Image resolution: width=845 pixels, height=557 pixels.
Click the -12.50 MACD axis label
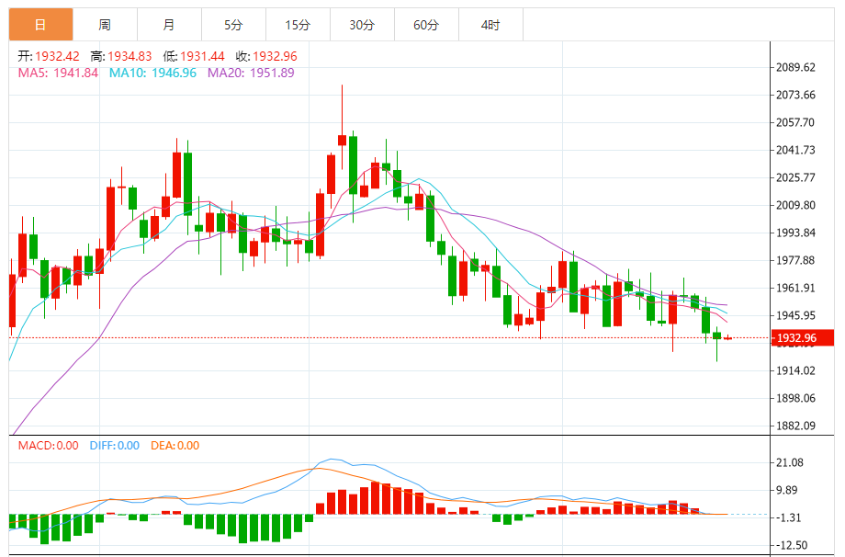(791, 545)
